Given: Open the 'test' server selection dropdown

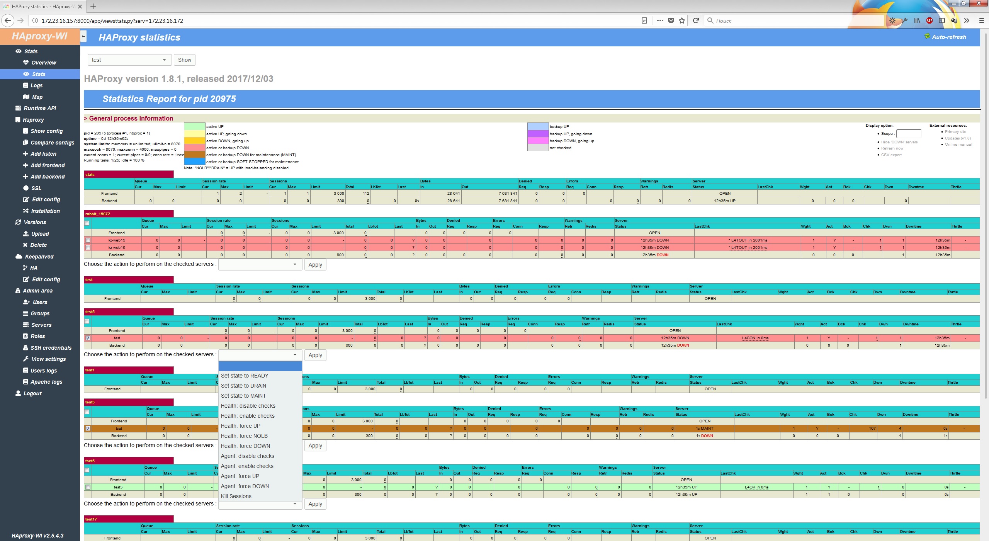Looking at the screenshot, I should [129, 60].
